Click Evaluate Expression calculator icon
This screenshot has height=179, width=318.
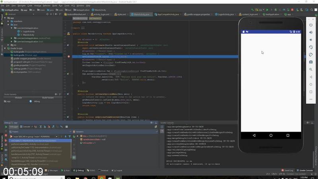pyautogui.click(x=66, y=126)
